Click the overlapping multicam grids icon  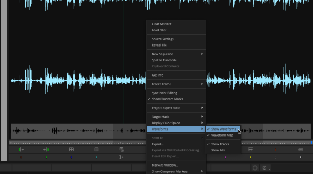click(x=121, y=150)
